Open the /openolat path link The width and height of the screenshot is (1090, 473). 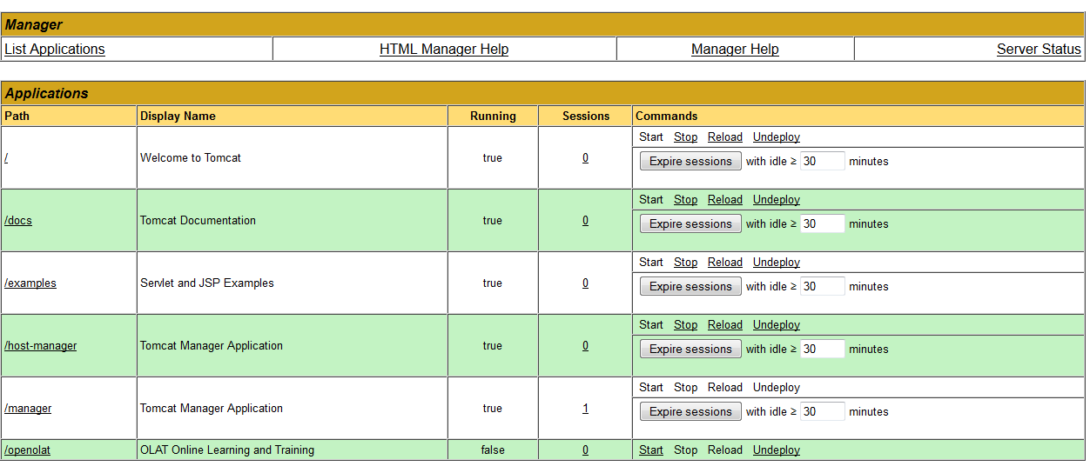click(27, 450)
